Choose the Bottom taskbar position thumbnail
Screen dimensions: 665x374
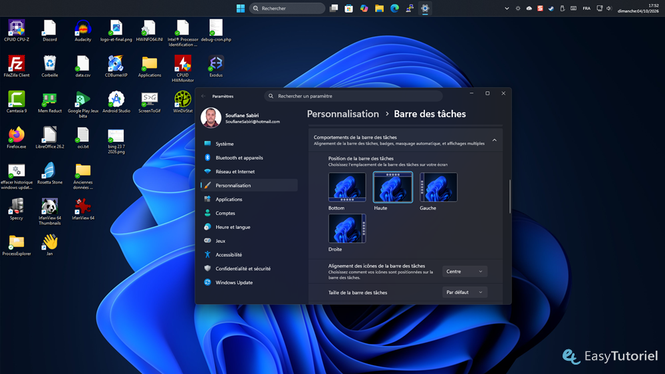(x=347, y=187)
